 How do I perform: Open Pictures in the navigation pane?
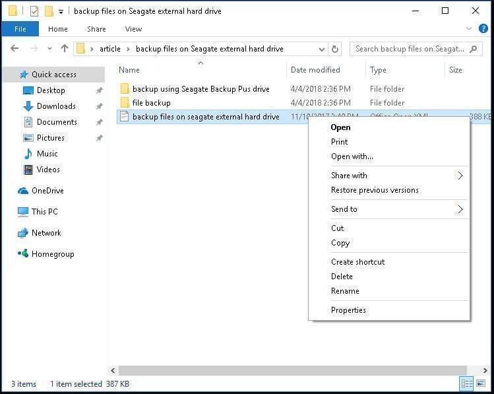tap(50, 138)
